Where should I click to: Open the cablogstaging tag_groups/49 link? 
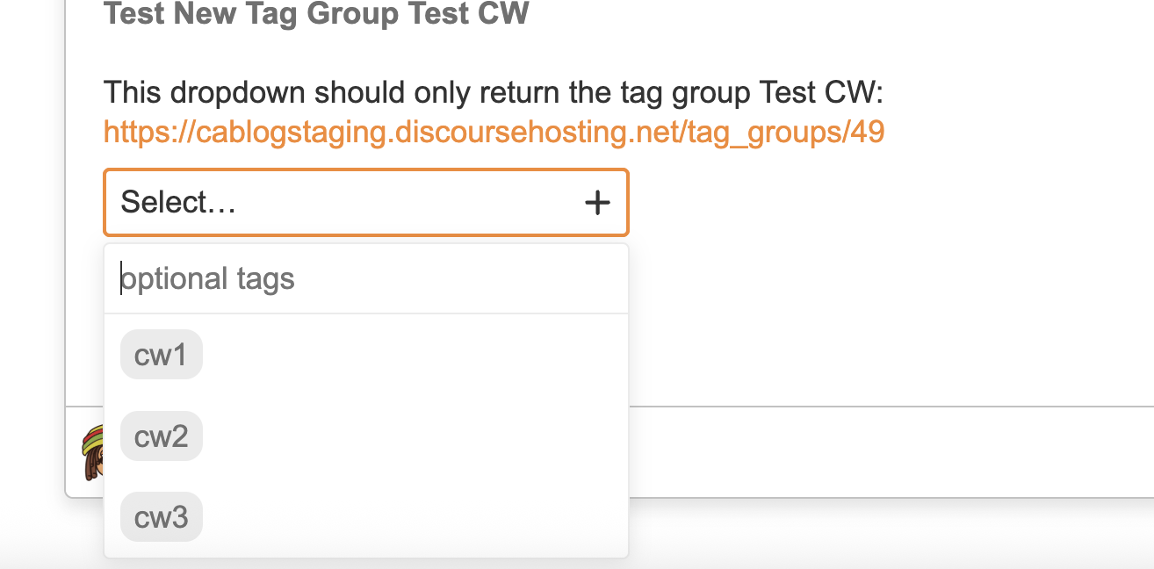pos(494,132)
